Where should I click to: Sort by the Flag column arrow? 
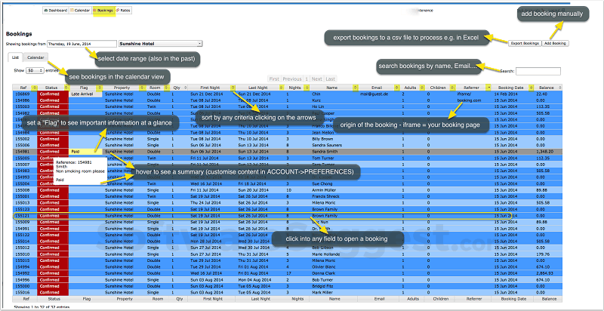click(100, 88)
